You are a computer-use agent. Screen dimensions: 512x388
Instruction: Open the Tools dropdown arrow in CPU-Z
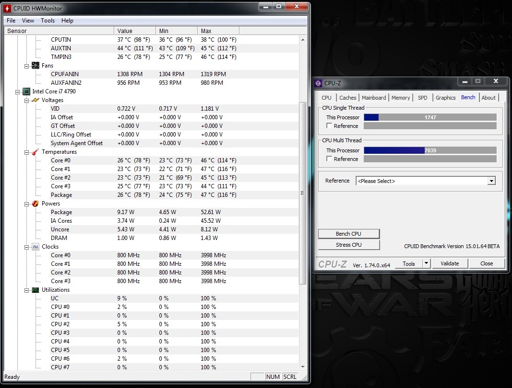[426, 263]
